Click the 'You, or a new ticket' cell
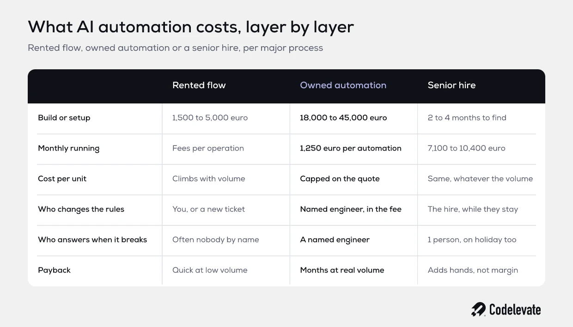Viewport: 573px width, 327px height. click(x=208, y=209)
